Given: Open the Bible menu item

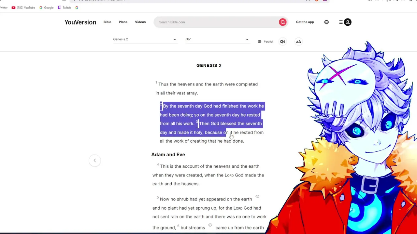Looking at the screenshot, I should (107, 22).
